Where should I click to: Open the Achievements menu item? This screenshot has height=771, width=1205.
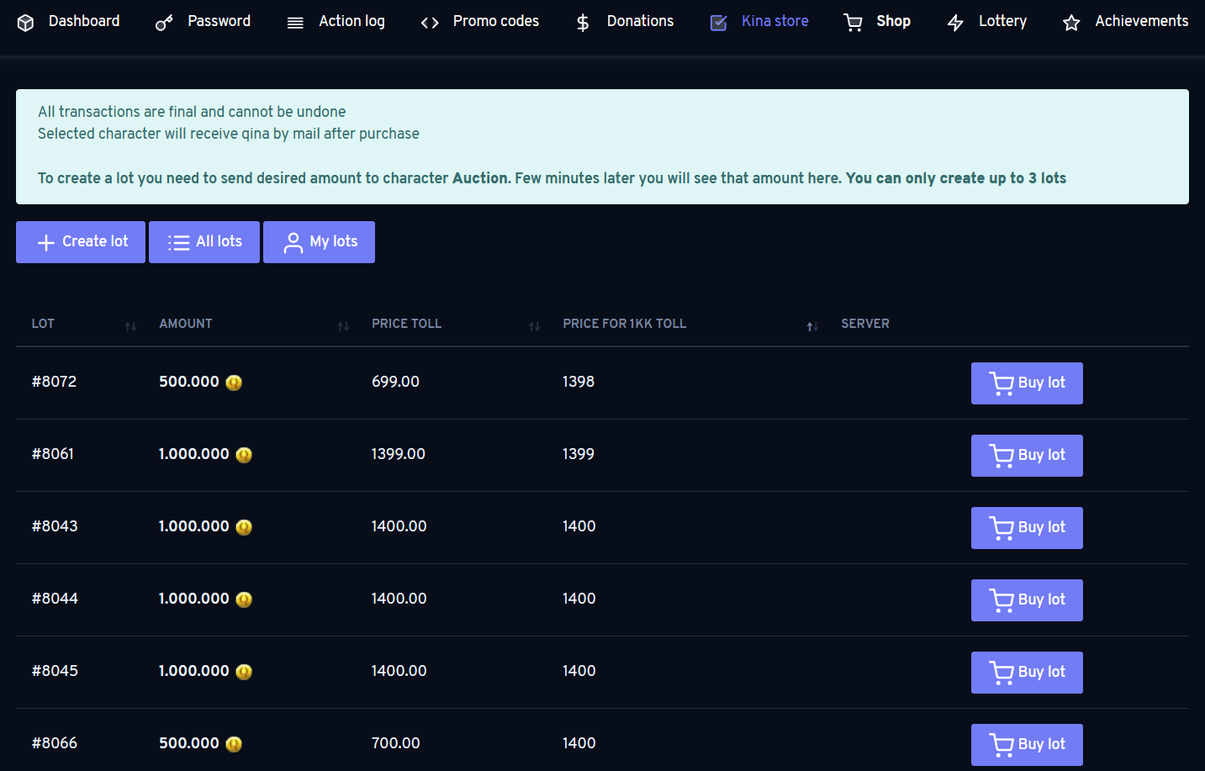(1141, 21)
